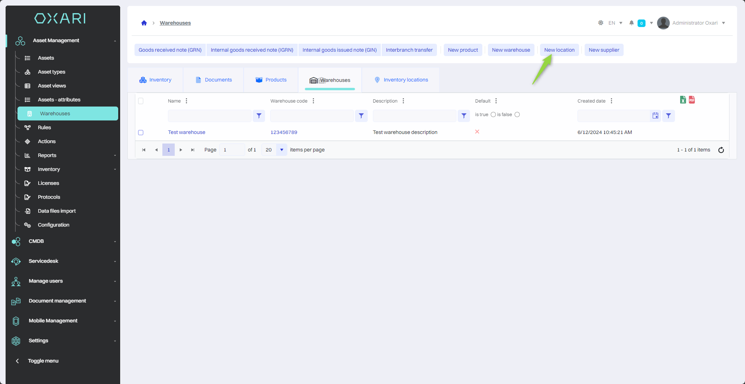Open Name column options menu

click(x=186, y=101)
